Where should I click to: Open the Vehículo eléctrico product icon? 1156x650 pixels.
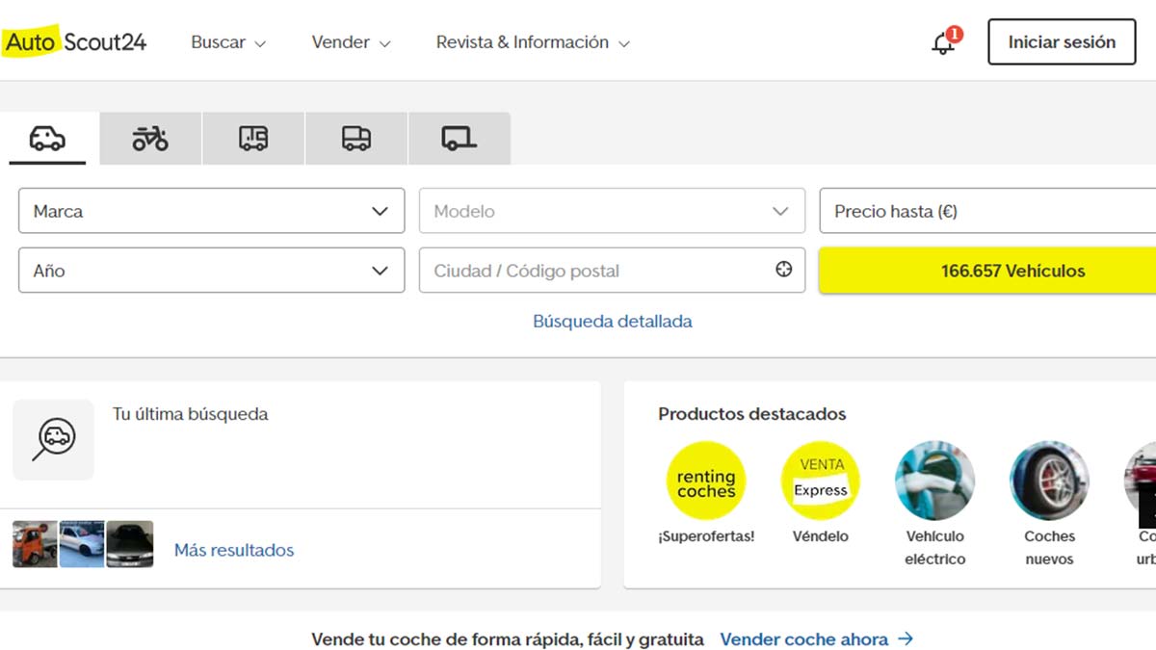click(x=934, y=481)
